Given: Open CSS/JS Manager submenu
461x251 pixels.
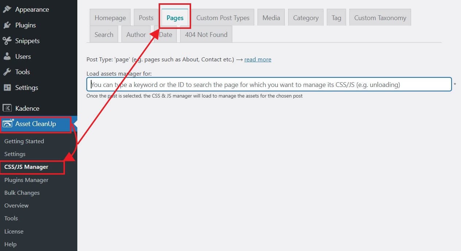Looking at the screenshot, I should (x=26, y=167).
